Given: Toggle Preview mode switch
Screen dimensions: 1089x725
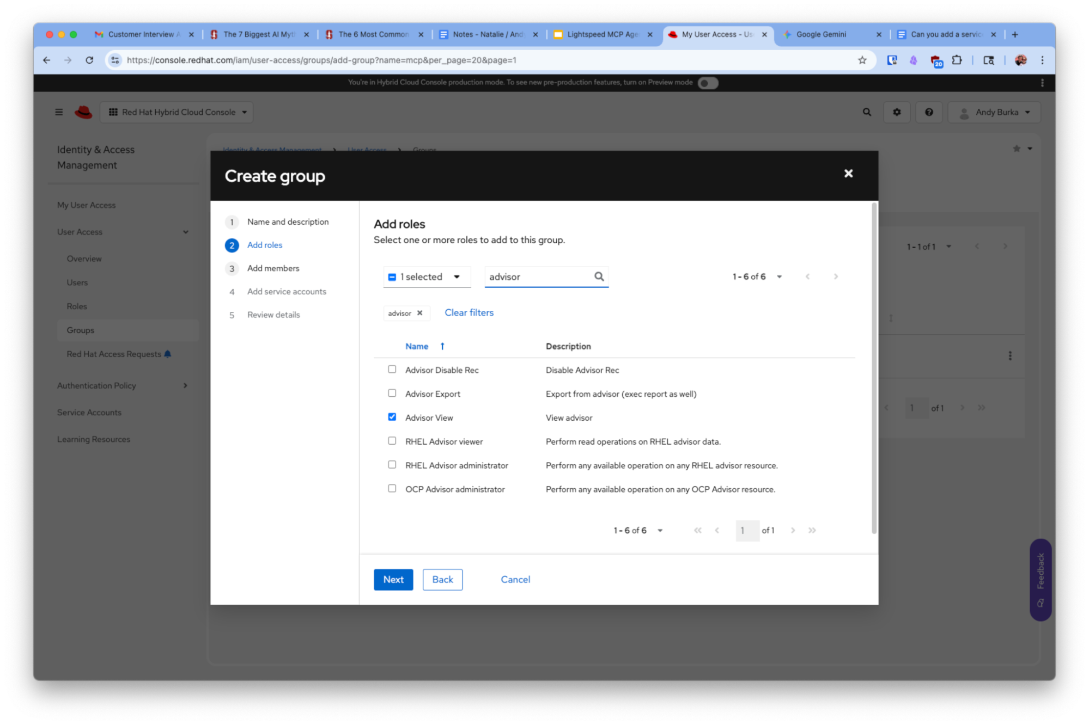Looking at the screenshot, I should [x=708, y=83].
